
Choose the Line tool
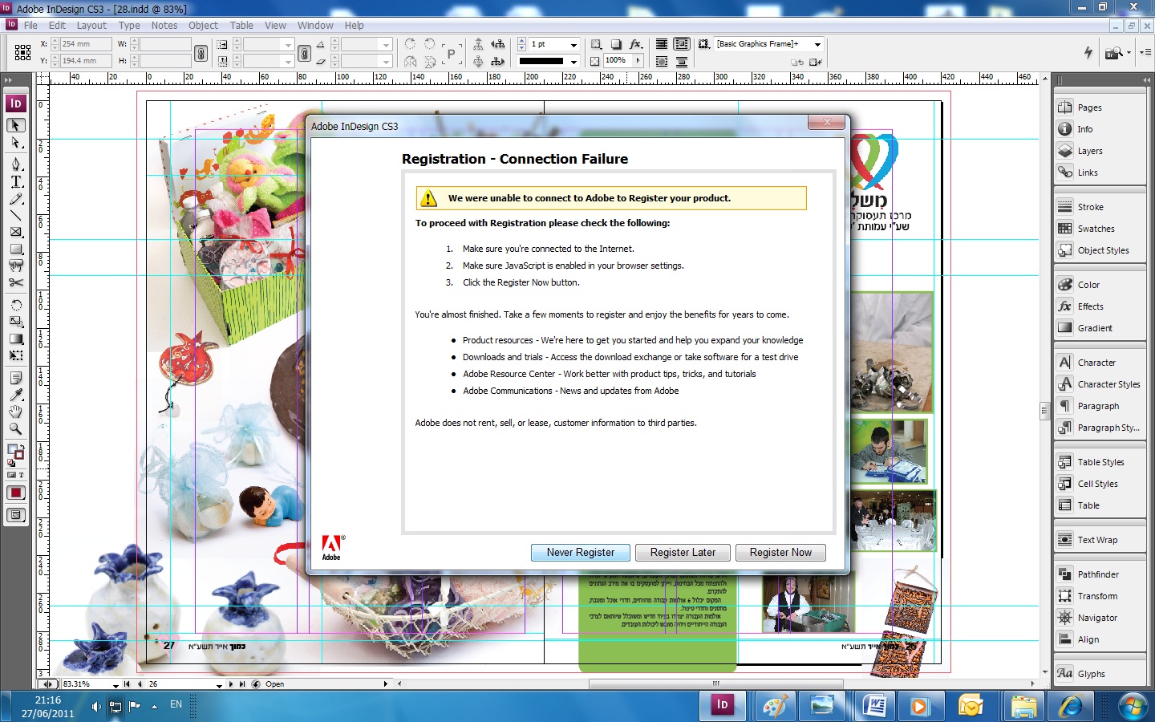point(16,215)
